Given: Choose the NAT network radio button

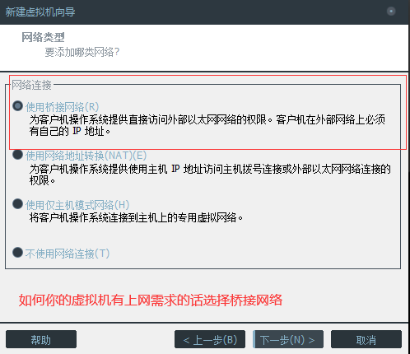Looking at the screenshot, I should [x=17, y=155].
